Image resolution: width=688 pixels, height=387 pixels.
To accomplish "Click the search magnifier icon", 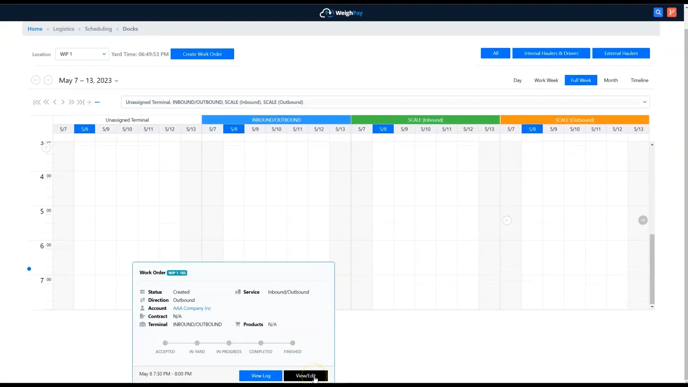I will pyautogui.click(x=658, y=13).
